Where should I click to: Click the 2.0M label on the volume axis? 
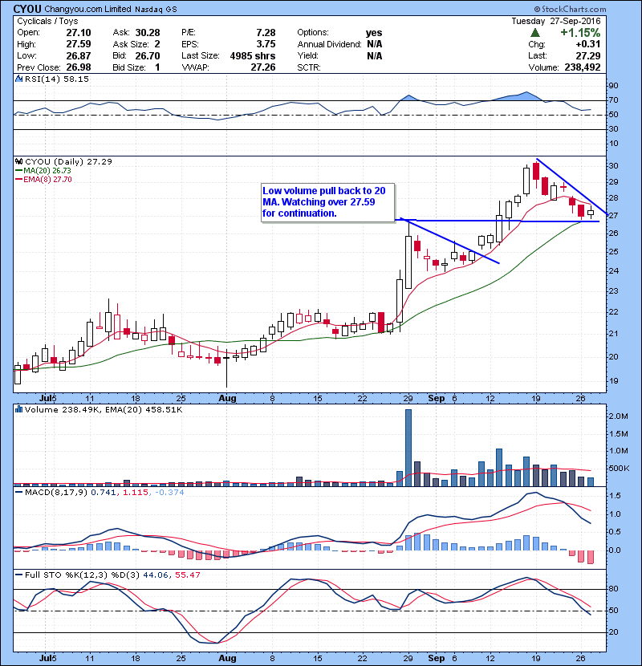click(618, 416)
